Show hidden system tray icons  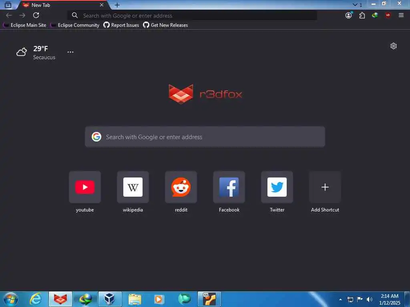tap(340, 299)
